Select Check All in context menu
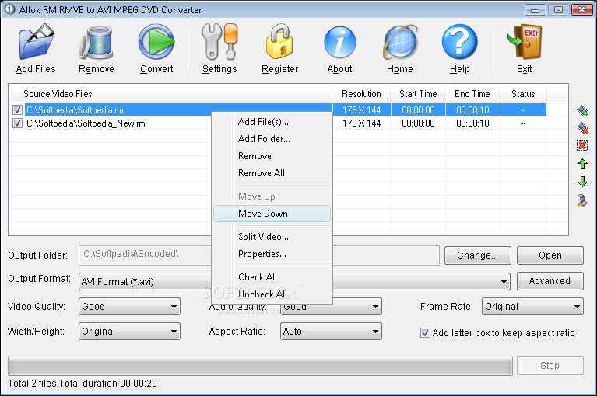This screenshot has width=597, height=396. point(272,277)
